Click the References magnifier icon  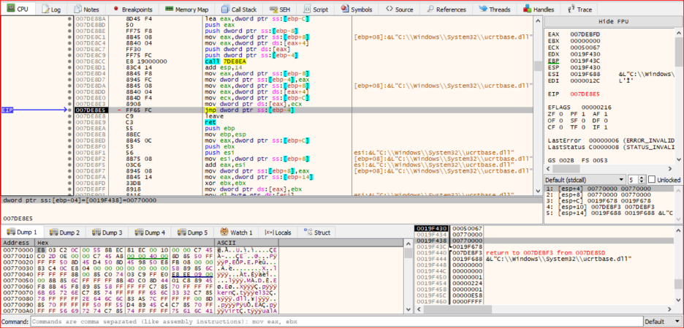click(430, 9)
